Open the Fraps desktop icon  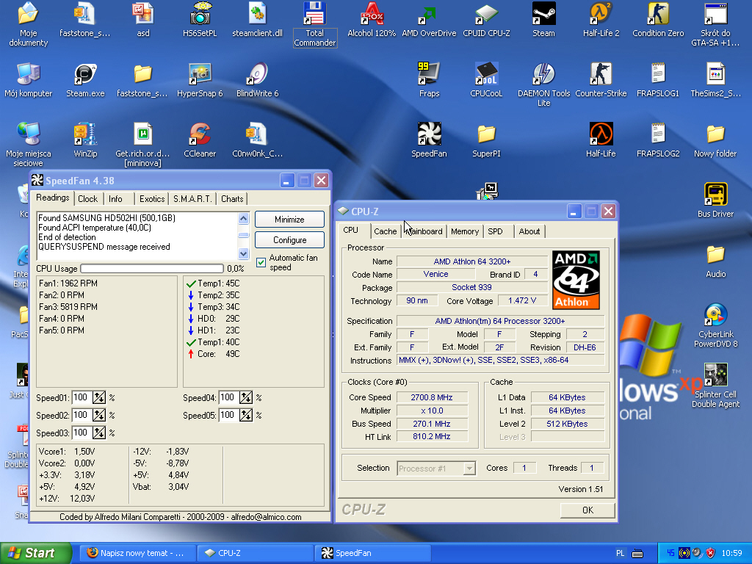pos(429,75)
